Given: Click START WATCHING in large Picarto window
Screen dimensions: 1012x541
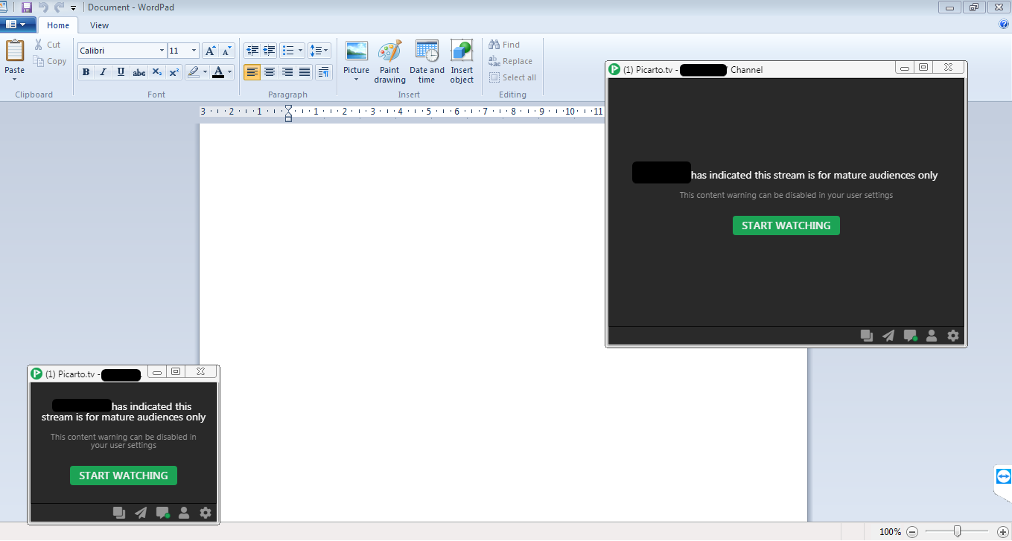Looking at the screenshot, I should (786, 225).
